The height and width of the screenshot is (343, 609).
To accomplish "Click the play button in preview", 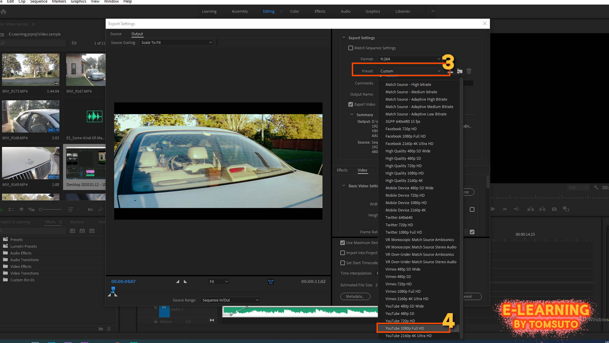I will [x=185, y=281].
